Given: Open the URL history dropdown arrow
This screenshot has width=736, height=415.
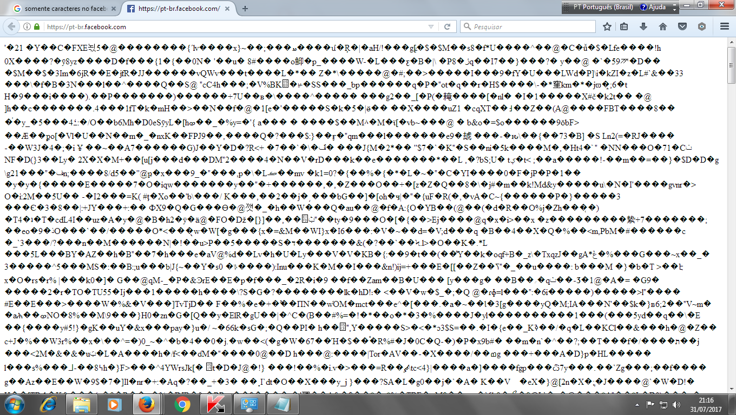Looking at the screenshot, I should coord(431,26).
